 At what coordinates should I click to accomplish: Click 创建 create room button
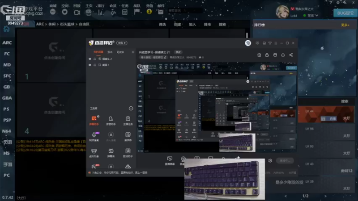177,25
